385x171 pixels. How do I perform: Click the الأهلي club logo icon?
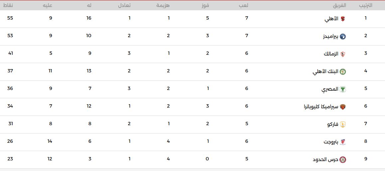(343, 19)
